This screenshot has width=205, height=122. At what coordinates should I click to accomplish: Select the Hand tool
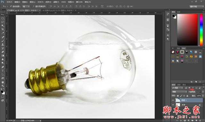pos(3,82)
